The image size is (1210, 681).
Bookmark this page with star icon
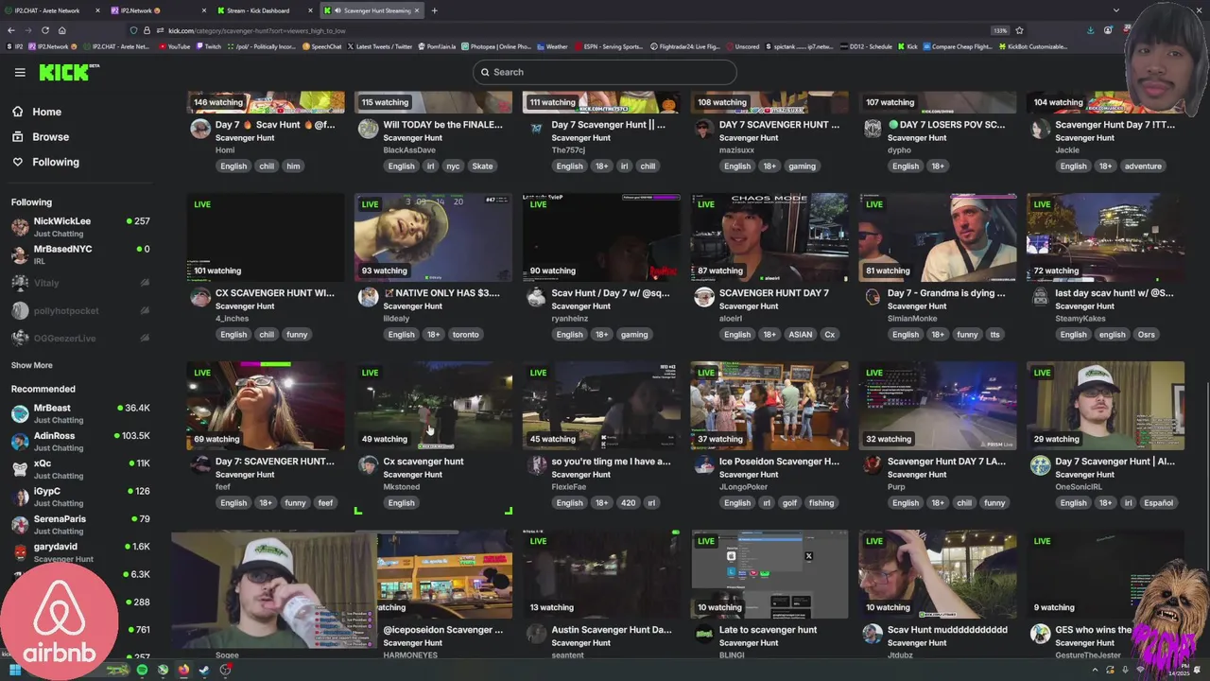(1019, 30)
